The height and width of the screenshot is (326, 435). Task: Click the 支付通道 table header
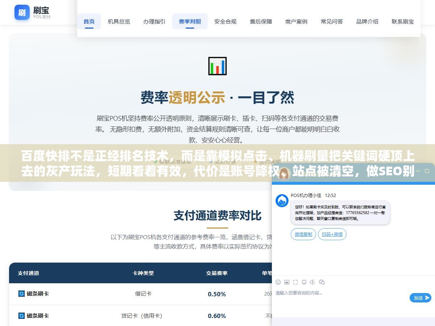coord(29,273)
